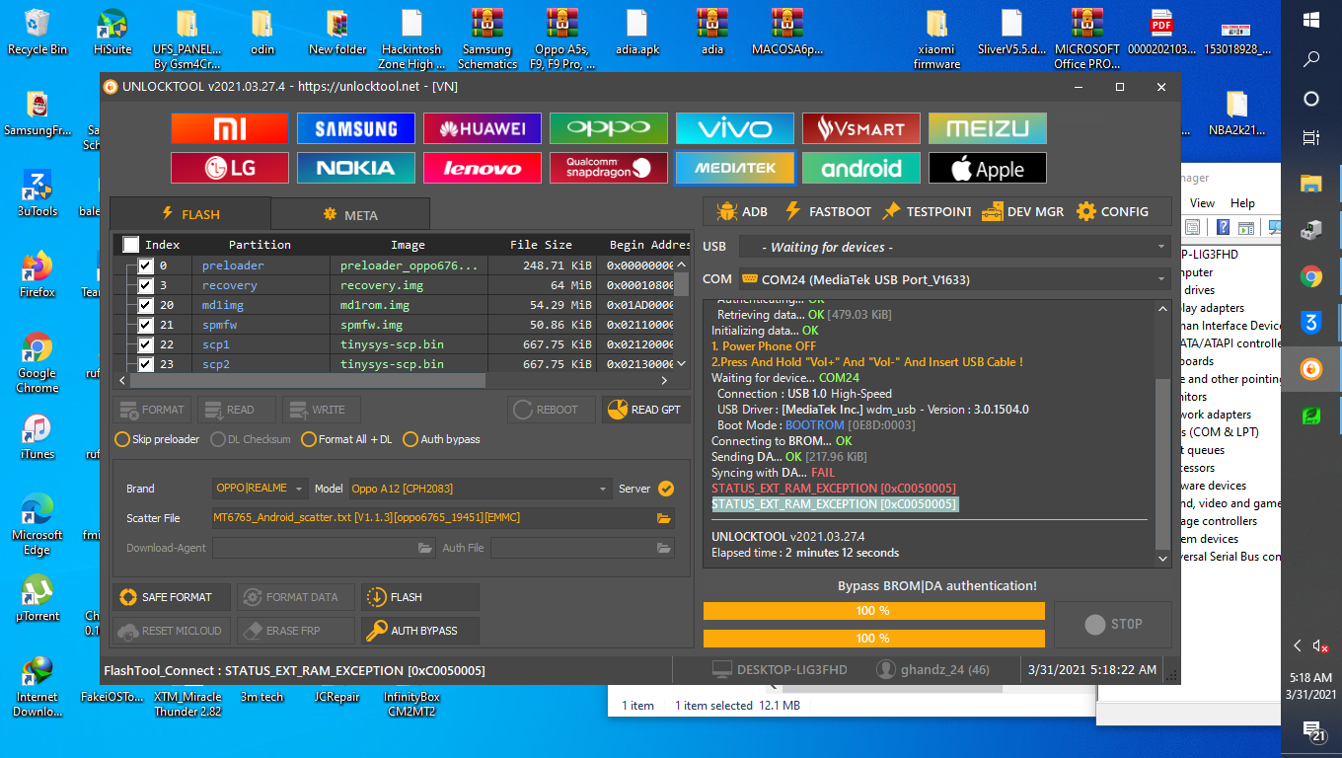Select the LG brand tile
The width and height of the screenshot is (1342, 758).
[x=229, y=168]
